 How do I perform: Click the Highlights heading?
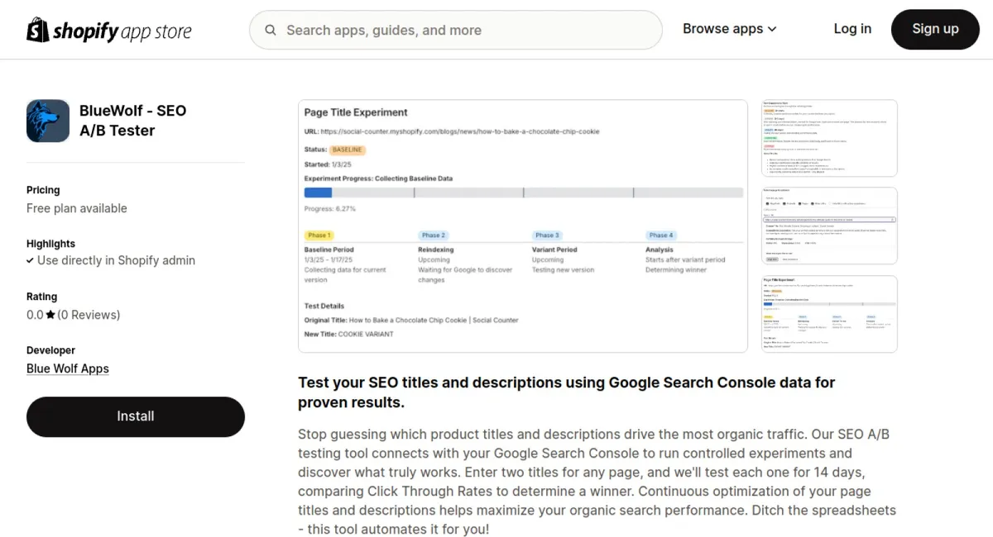click(x=50, y=244)
